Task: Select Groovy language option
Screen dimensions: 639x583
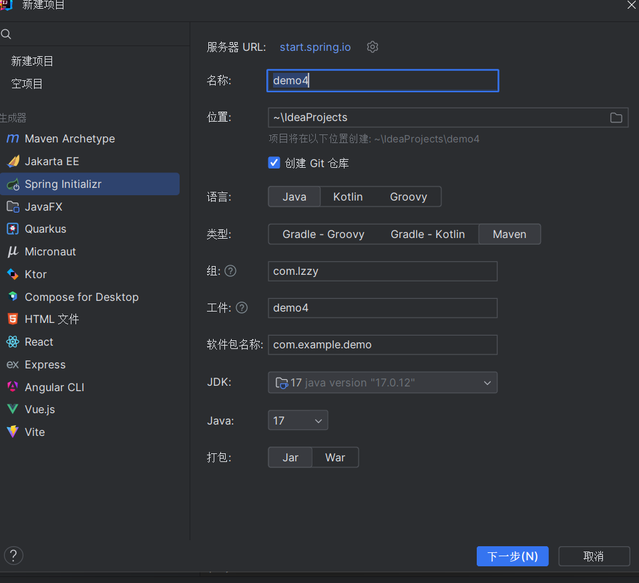Action: coord(409,197)
